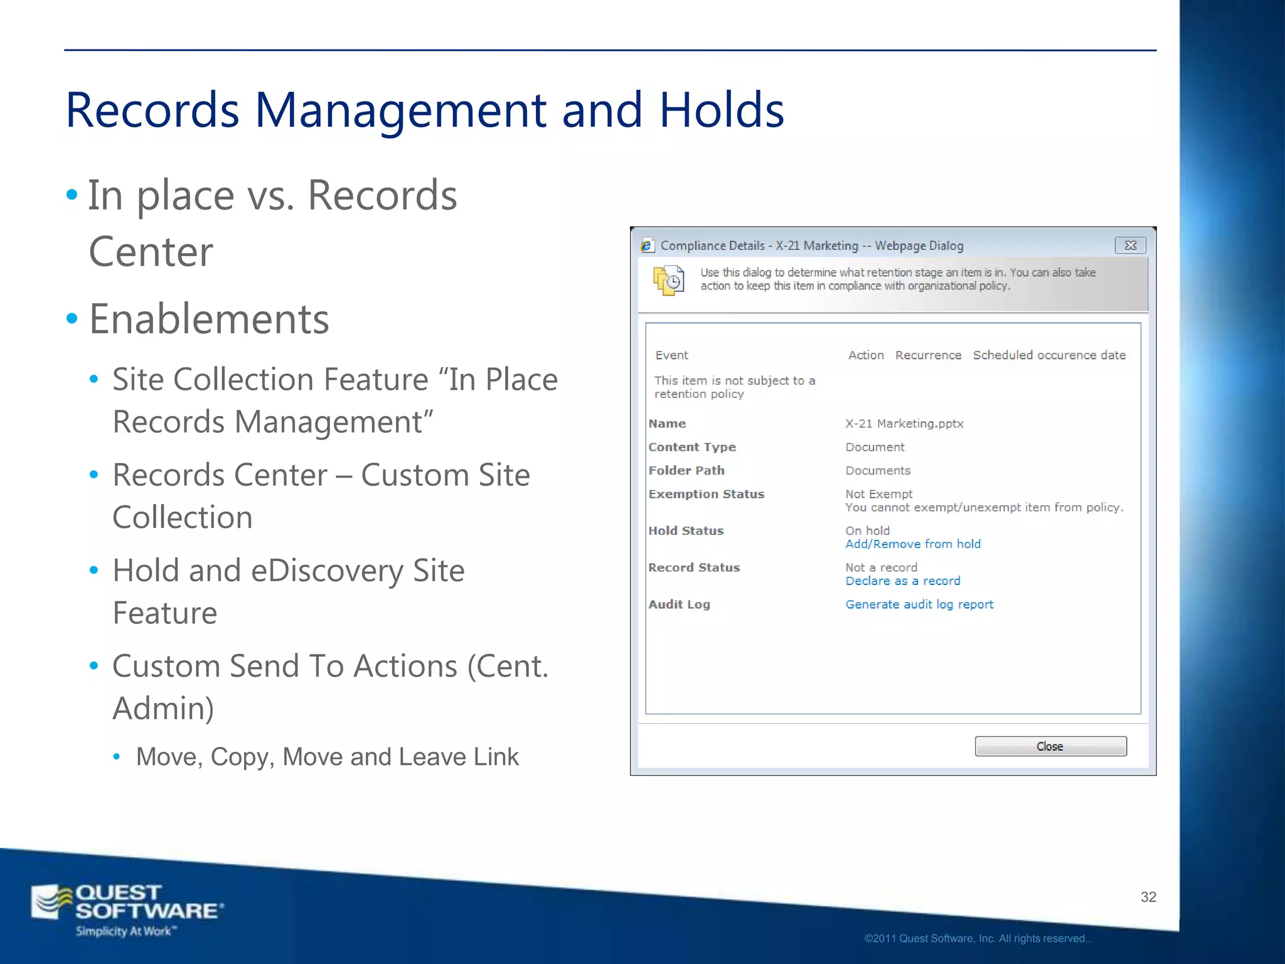Click the Content Type label

click(x=692, y=447)
